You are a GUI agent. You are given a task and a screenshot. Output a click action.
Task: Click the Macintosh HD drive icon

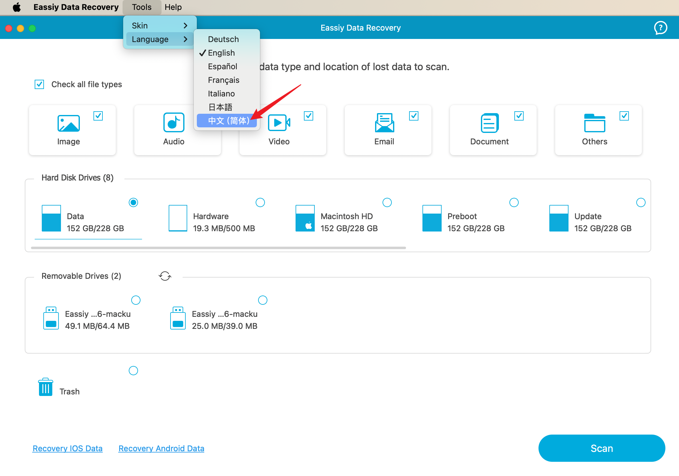(305, 218)
